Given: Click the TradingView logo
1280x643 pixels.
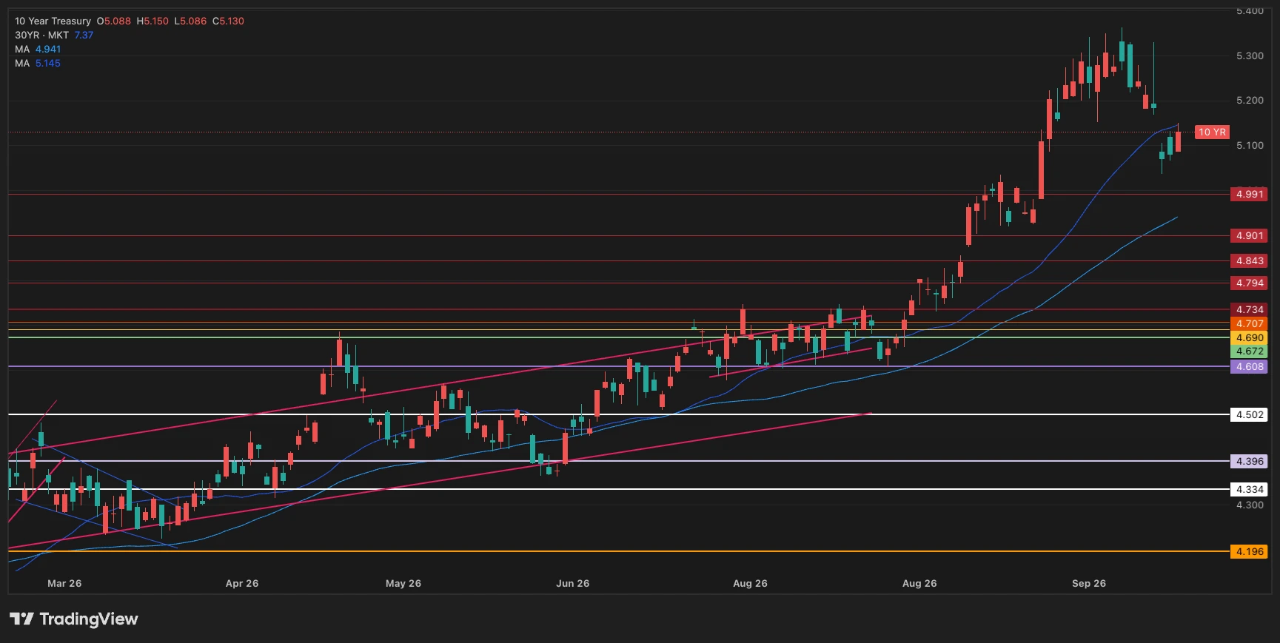Looking at the screenshot, I should point(74,619).
